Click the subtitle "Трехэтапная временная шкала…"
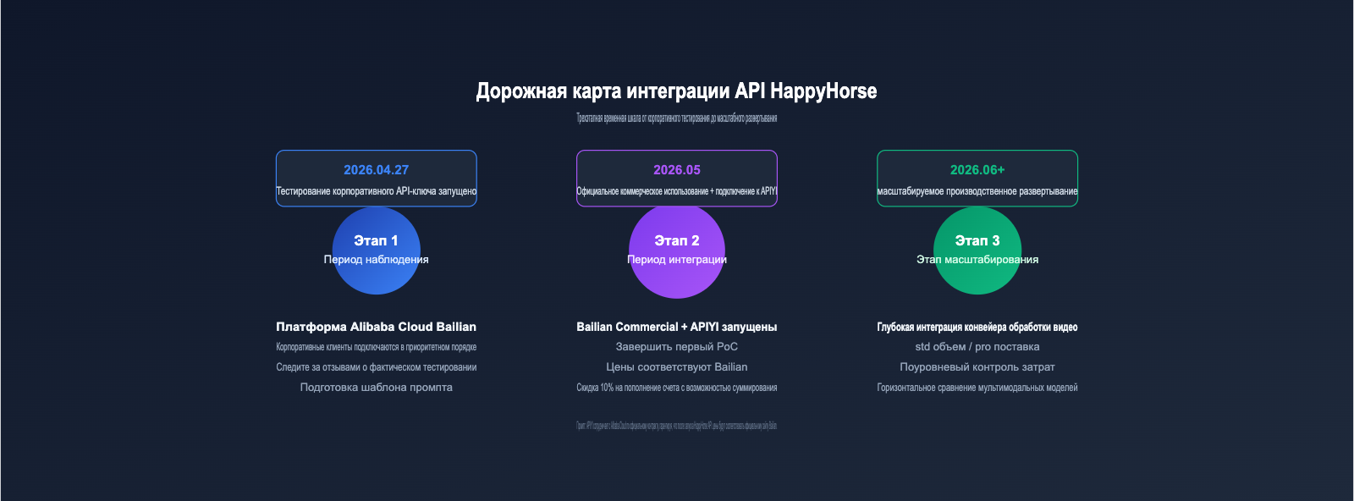 click(x=676, y=118)
